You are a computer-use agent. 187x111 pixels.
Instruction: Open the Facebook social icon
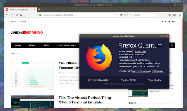tap(166, 22)
